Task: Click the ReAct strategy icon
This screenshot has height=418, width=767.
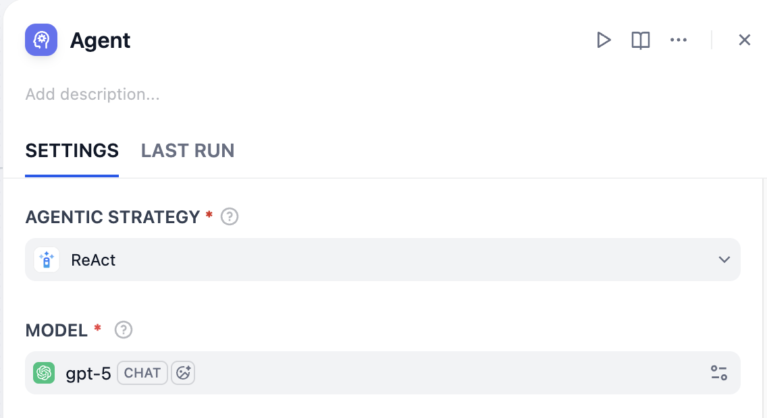Action: [47, 260]
